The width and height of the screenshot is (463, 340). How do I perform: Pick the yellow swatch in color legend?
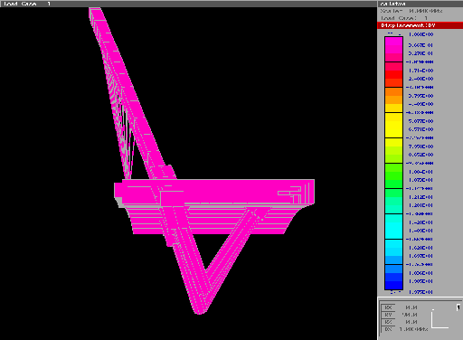click(393, 125)
